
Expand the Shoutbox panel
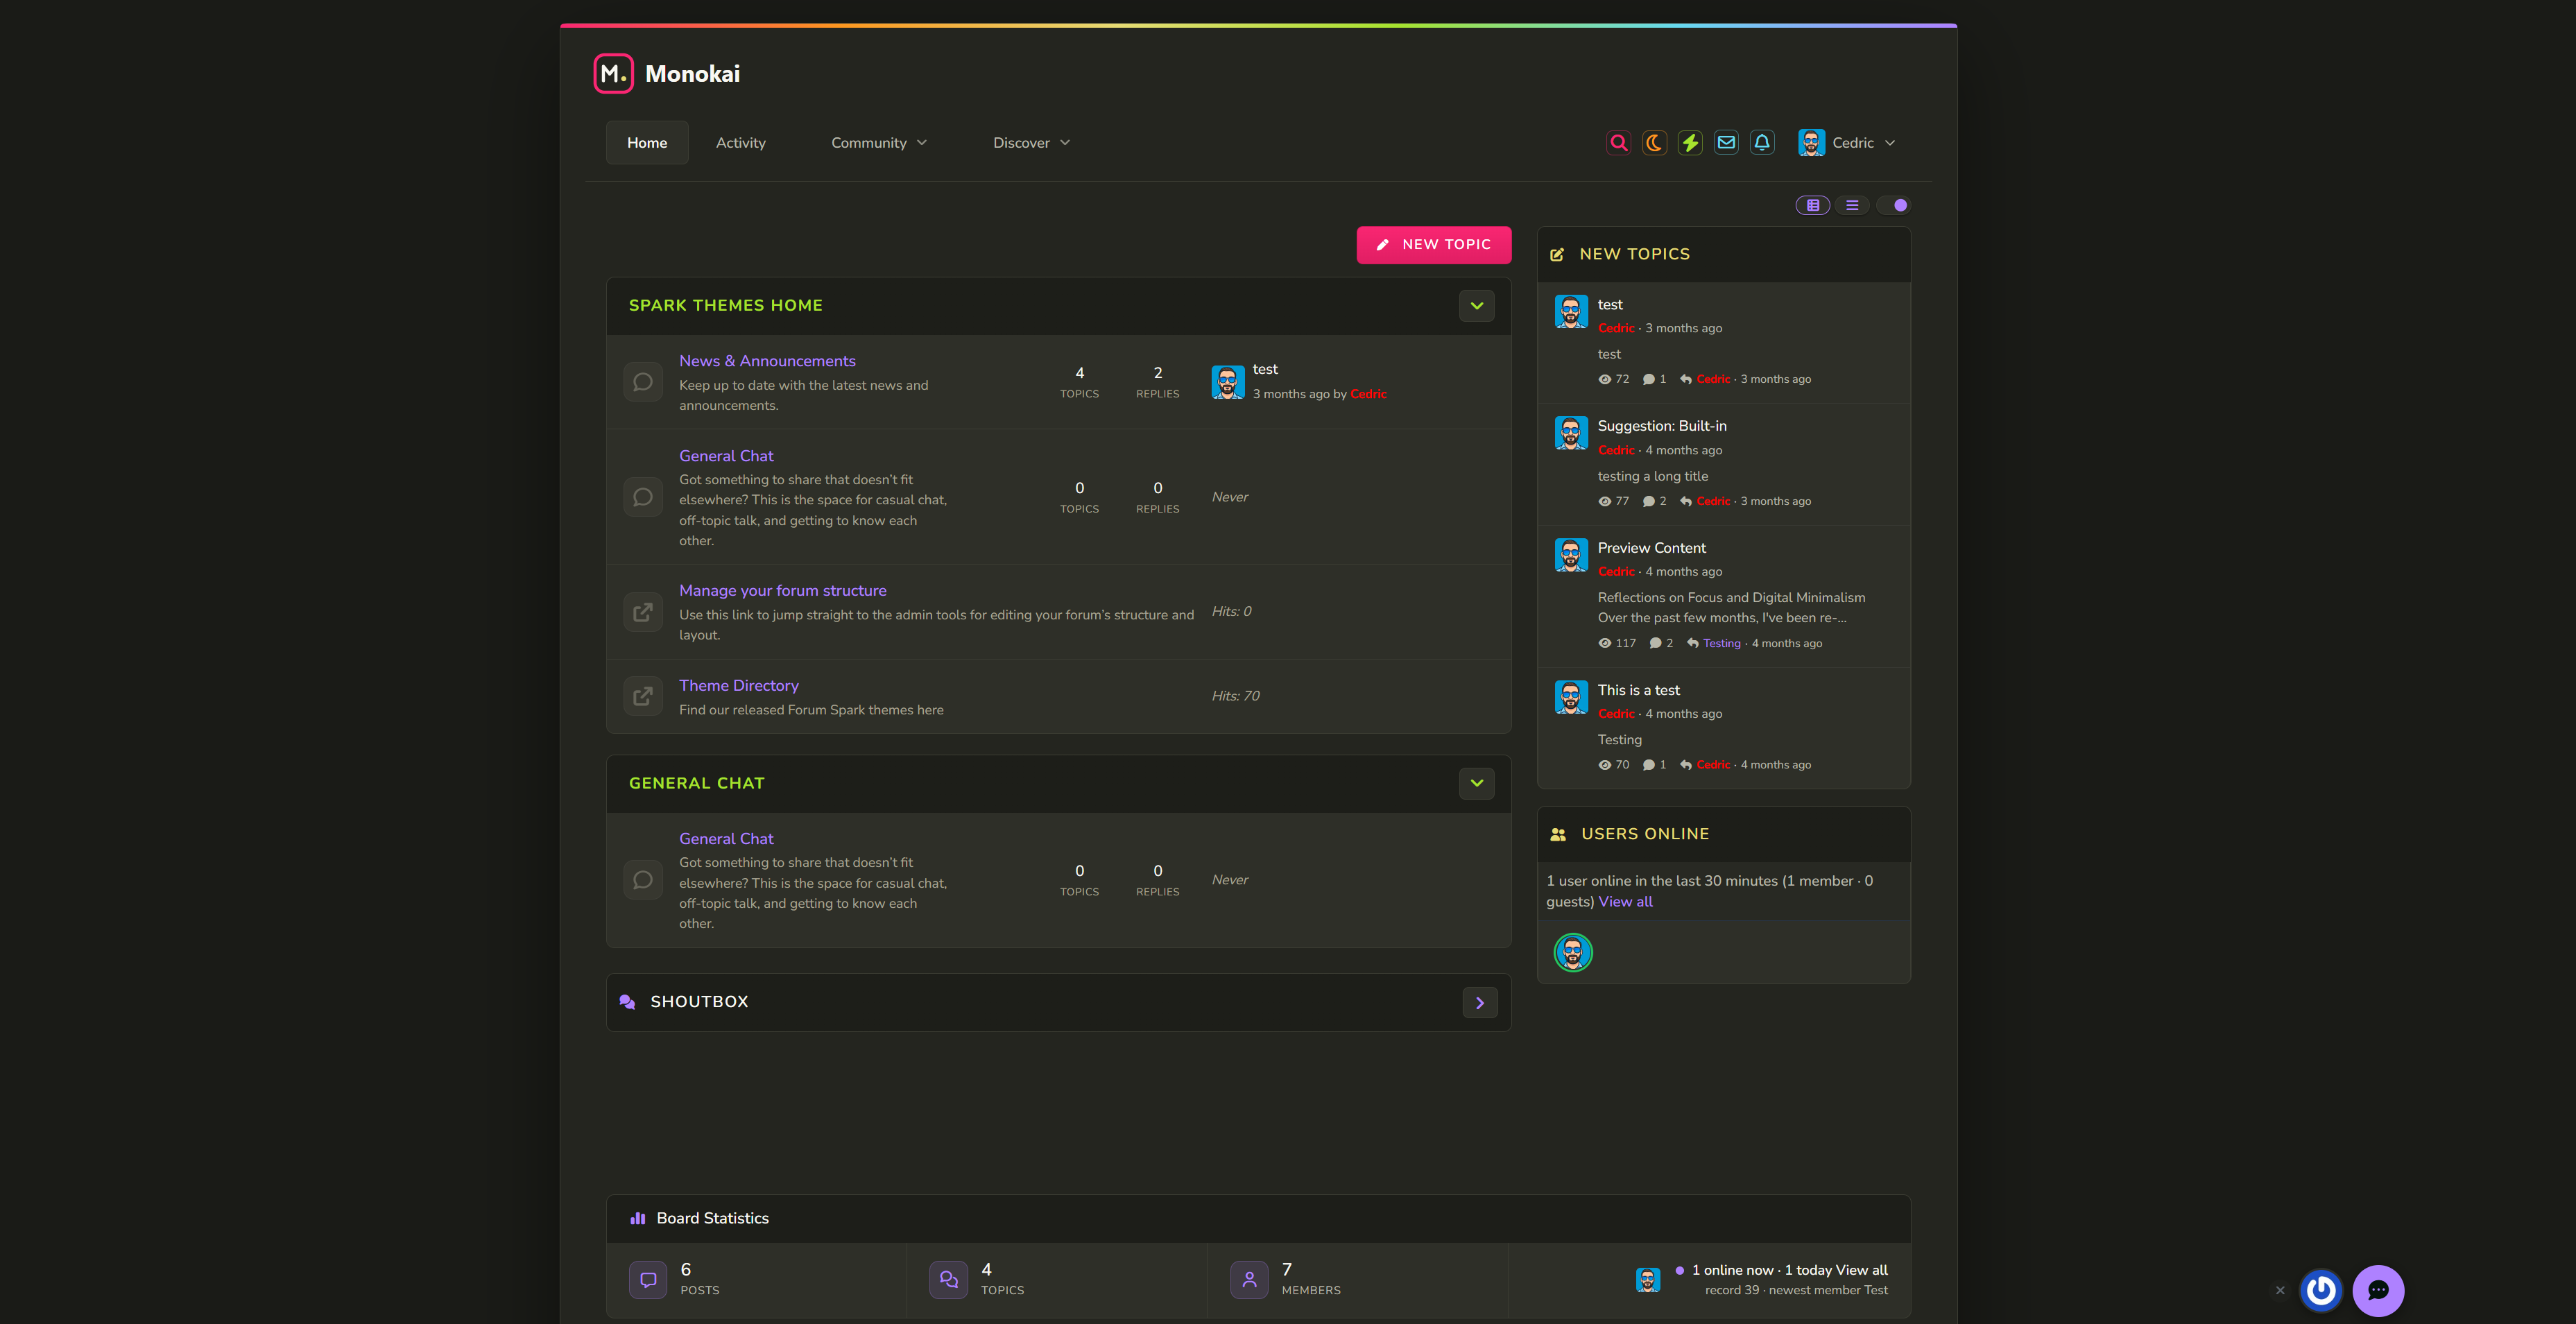[1480, 1003]
